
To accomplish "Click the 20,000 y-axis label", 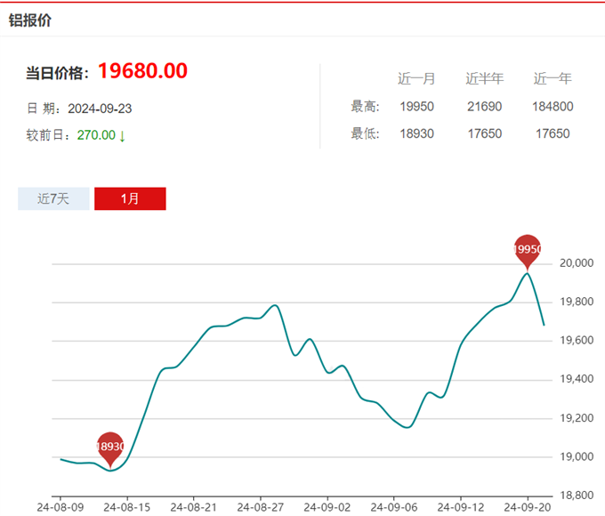I will pos(576,263).
